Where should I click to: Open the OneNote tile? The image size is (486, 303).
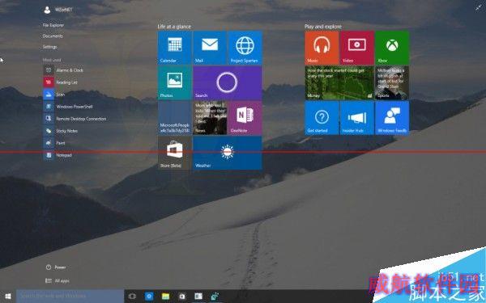[x=245, y=118]
